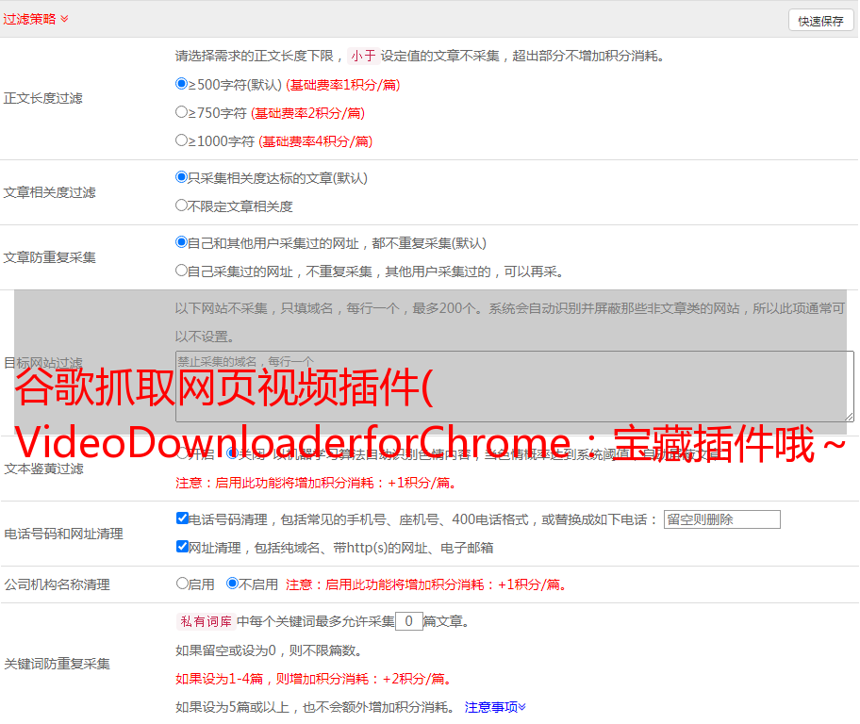
Task: Click the 小于 highlighted tag
Action: [363, 56]
